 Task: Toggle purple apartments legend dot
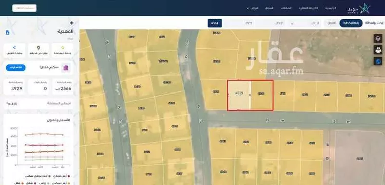point(35,183)
